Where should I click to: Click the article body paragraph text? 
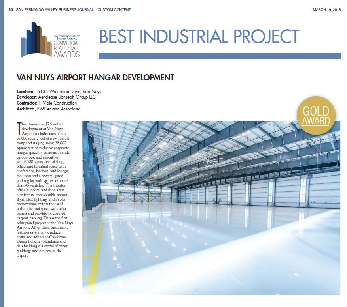tap(44, 189)
